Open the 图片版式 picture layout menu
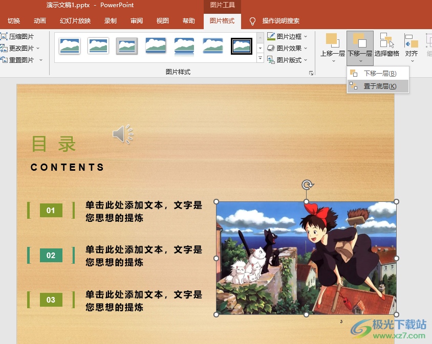 click(x=287, y=60)
